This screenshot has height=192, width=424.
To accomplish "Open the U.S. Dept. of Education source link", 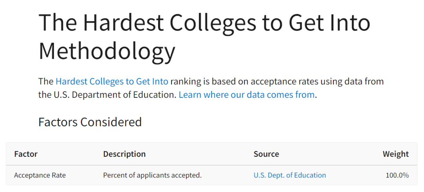I will [290, 175].
